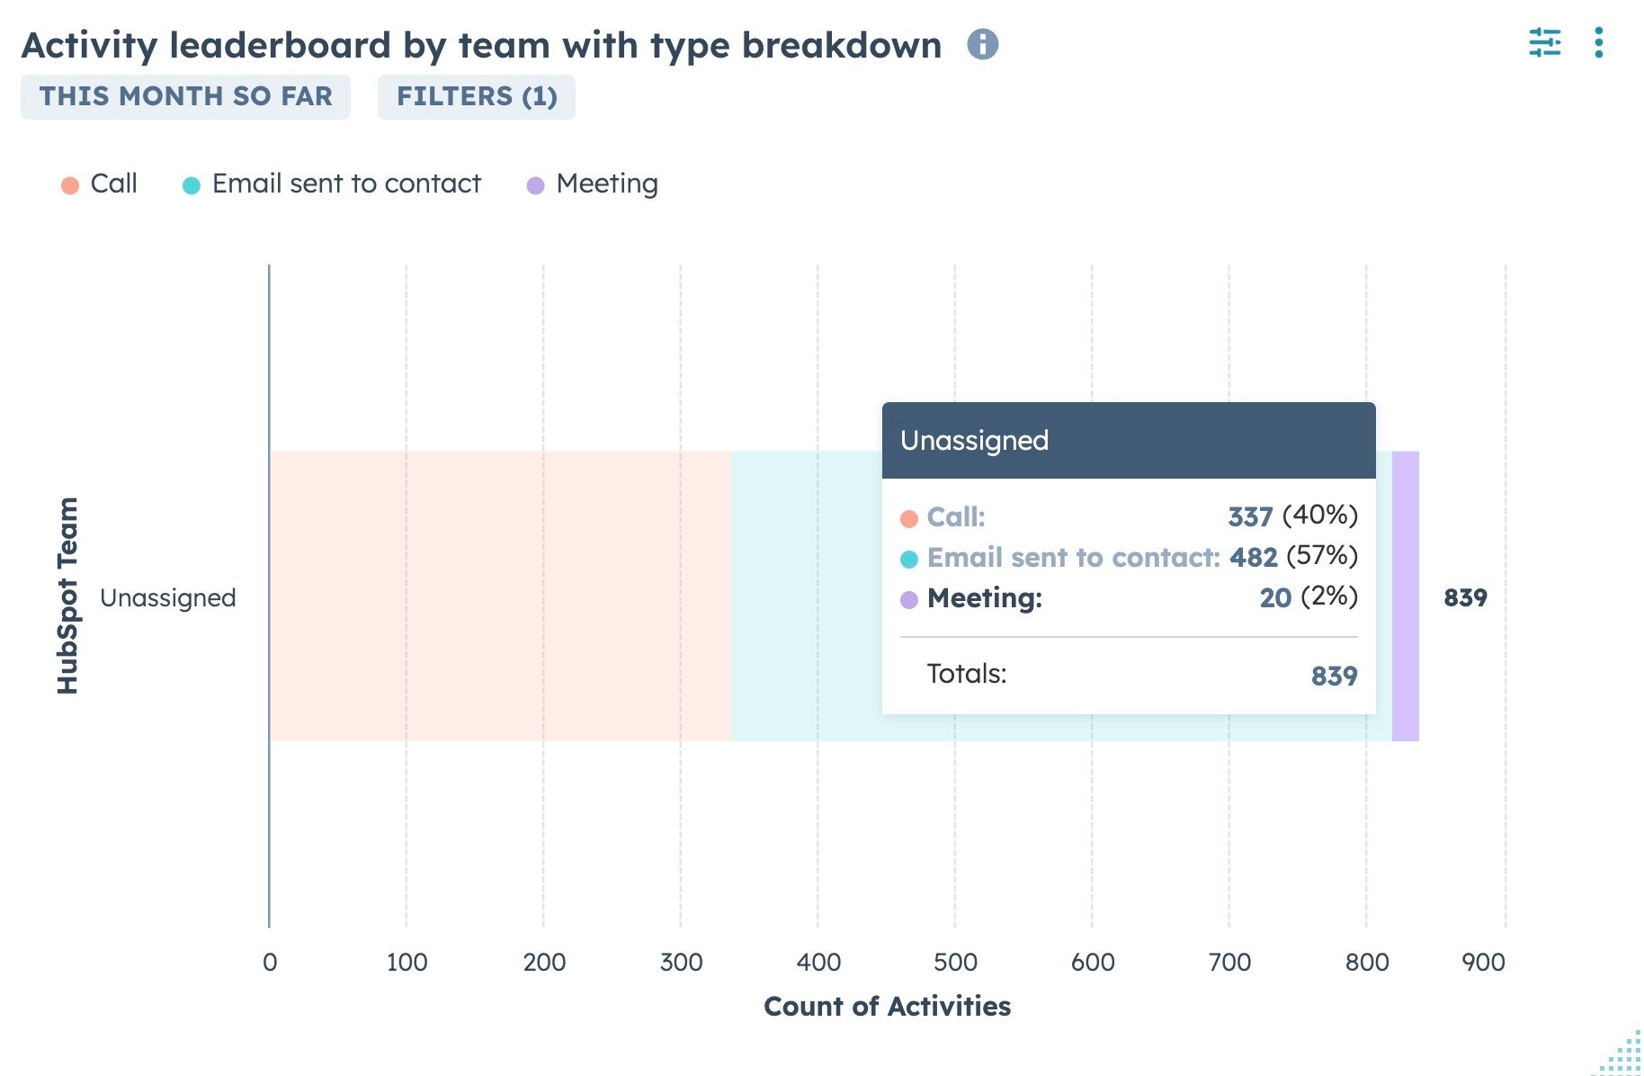Click the Unassigned label on the team axis

coord(168,597)
